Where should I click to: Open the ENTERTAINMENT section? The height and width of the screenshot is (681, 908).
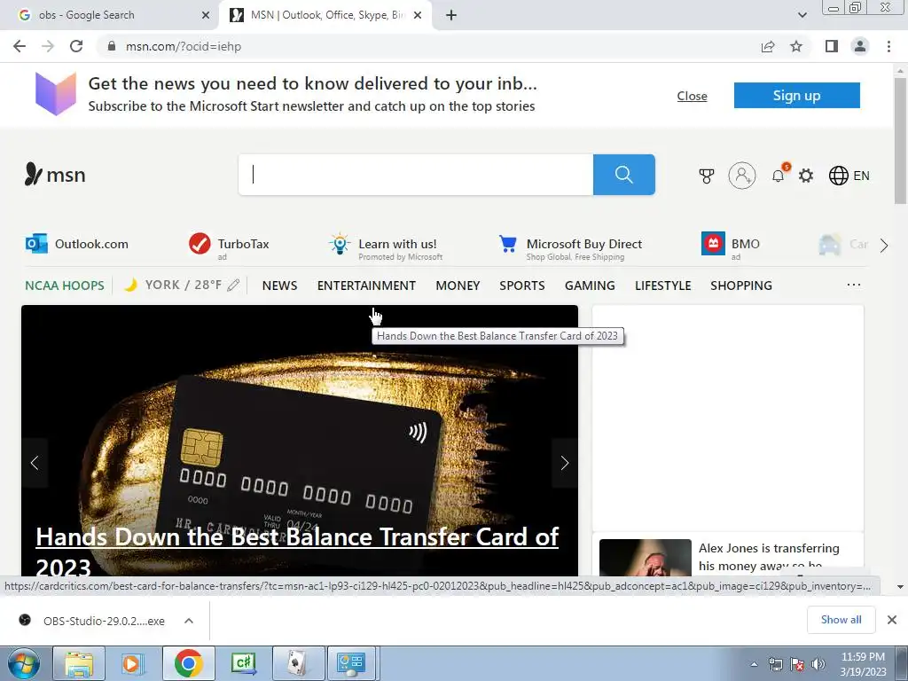[x=366, y=286]
